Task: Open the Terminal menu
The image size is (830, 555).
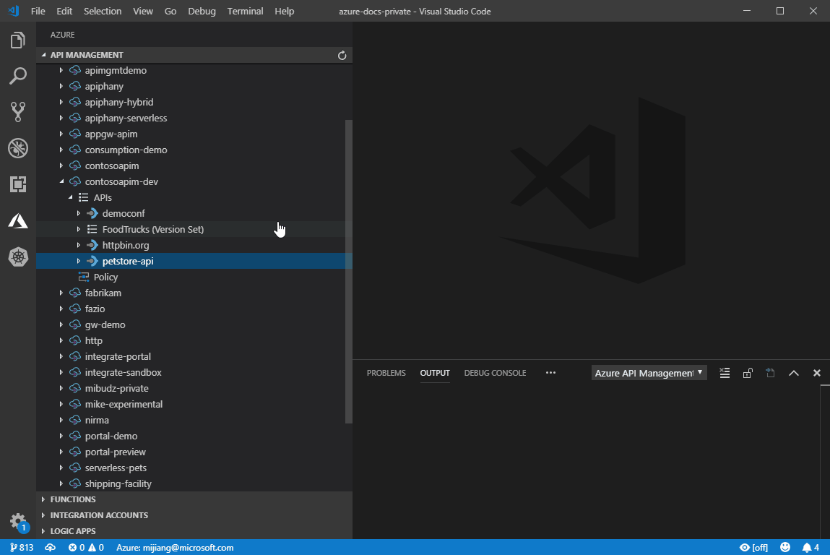Action: point(245,11)
